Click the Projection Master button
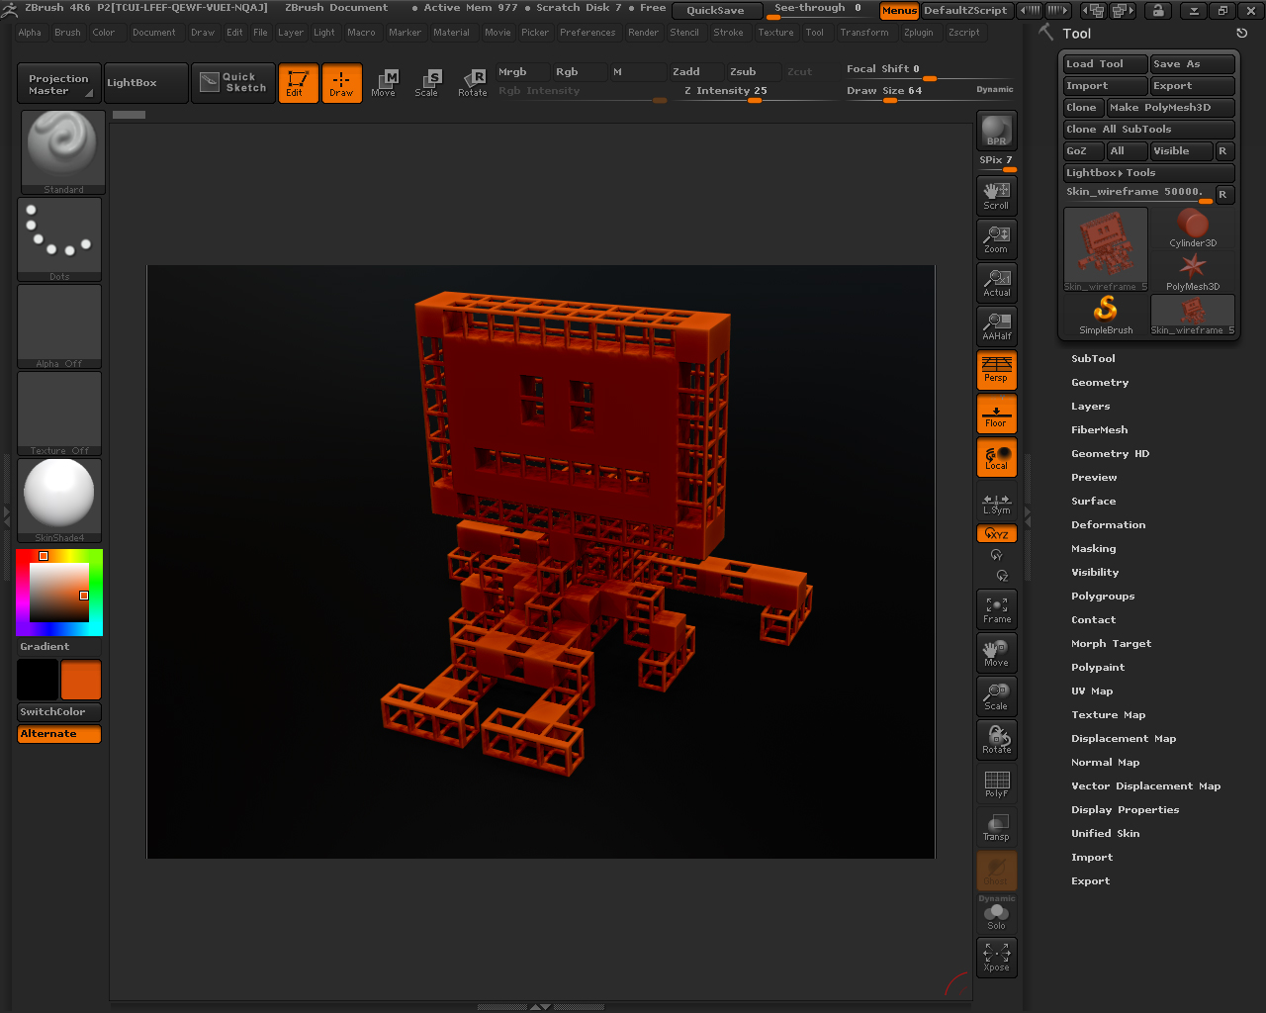 pyautogui.click(x=58, y=83)
